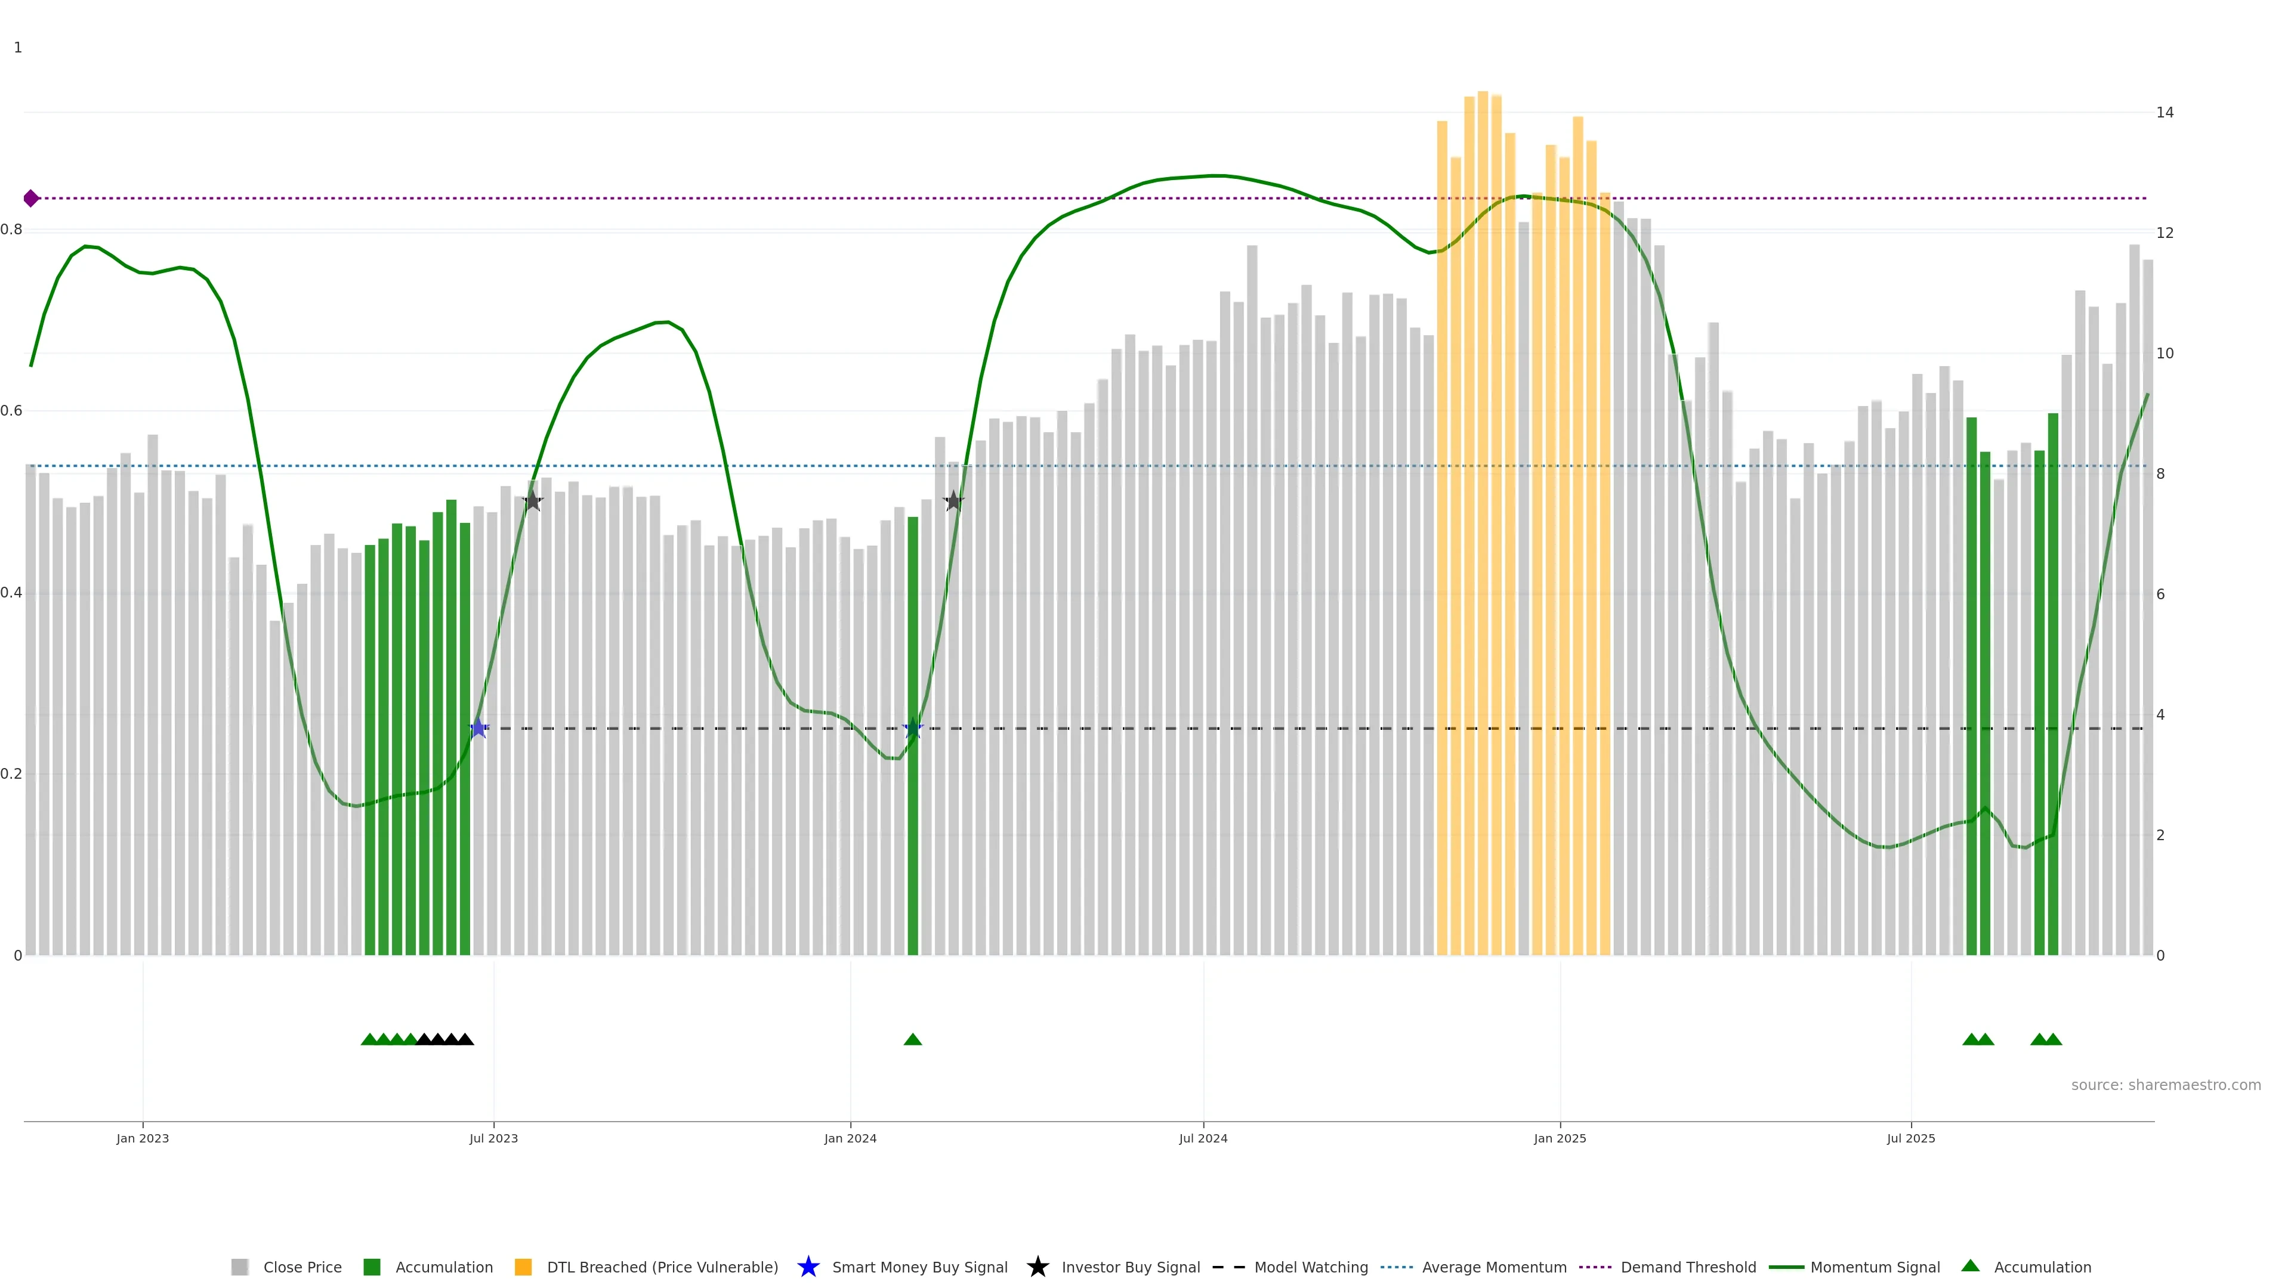The width and height of the screenshot is (2291, 1288).
Task: Click the purple diamond Demand Threshold marker
Action: tap(31, 198)
